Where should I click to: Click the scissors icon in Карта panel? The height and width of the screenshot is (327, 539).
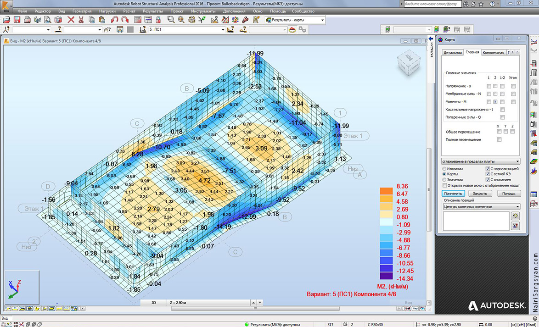point(515,226)
